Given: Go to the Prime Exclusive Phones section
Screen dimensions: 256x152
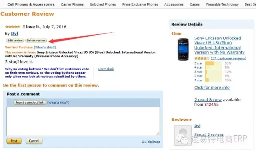Looking at the screenshot, I should tap(140, 4).
